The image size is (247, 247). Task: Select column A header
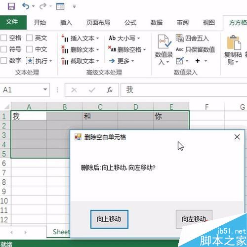[29, 107]
